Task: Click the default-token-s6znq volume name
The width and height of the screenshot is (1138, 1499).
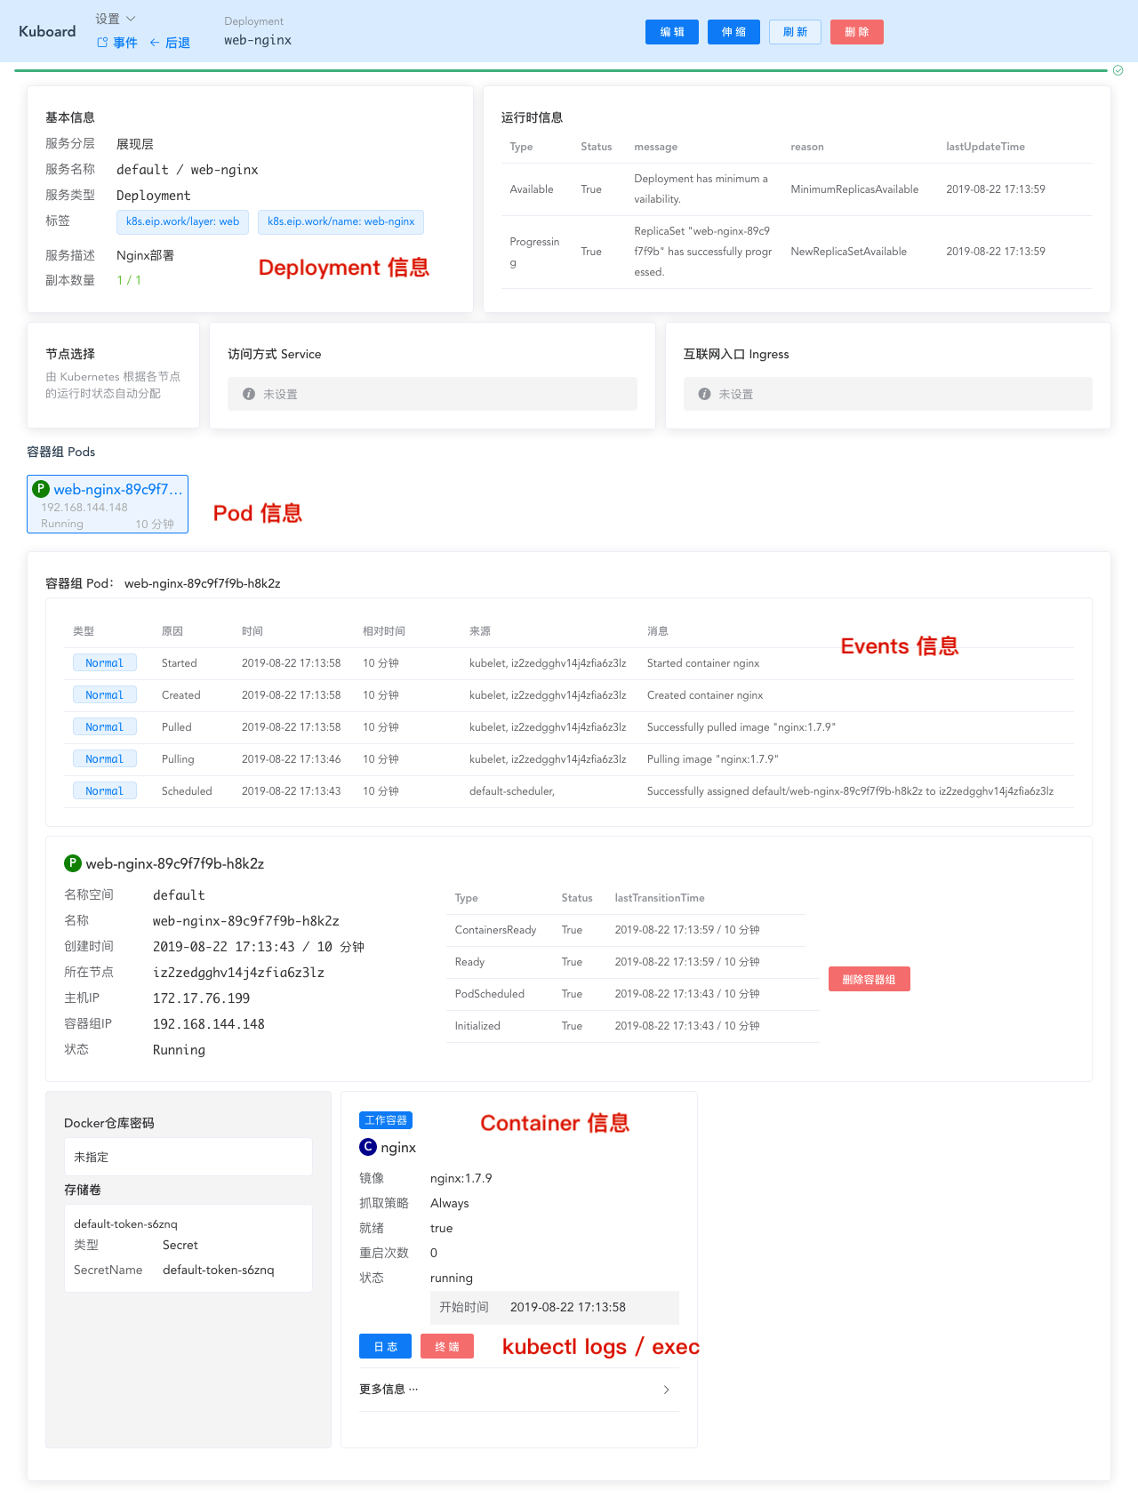Action: (x=125, y=1224)
